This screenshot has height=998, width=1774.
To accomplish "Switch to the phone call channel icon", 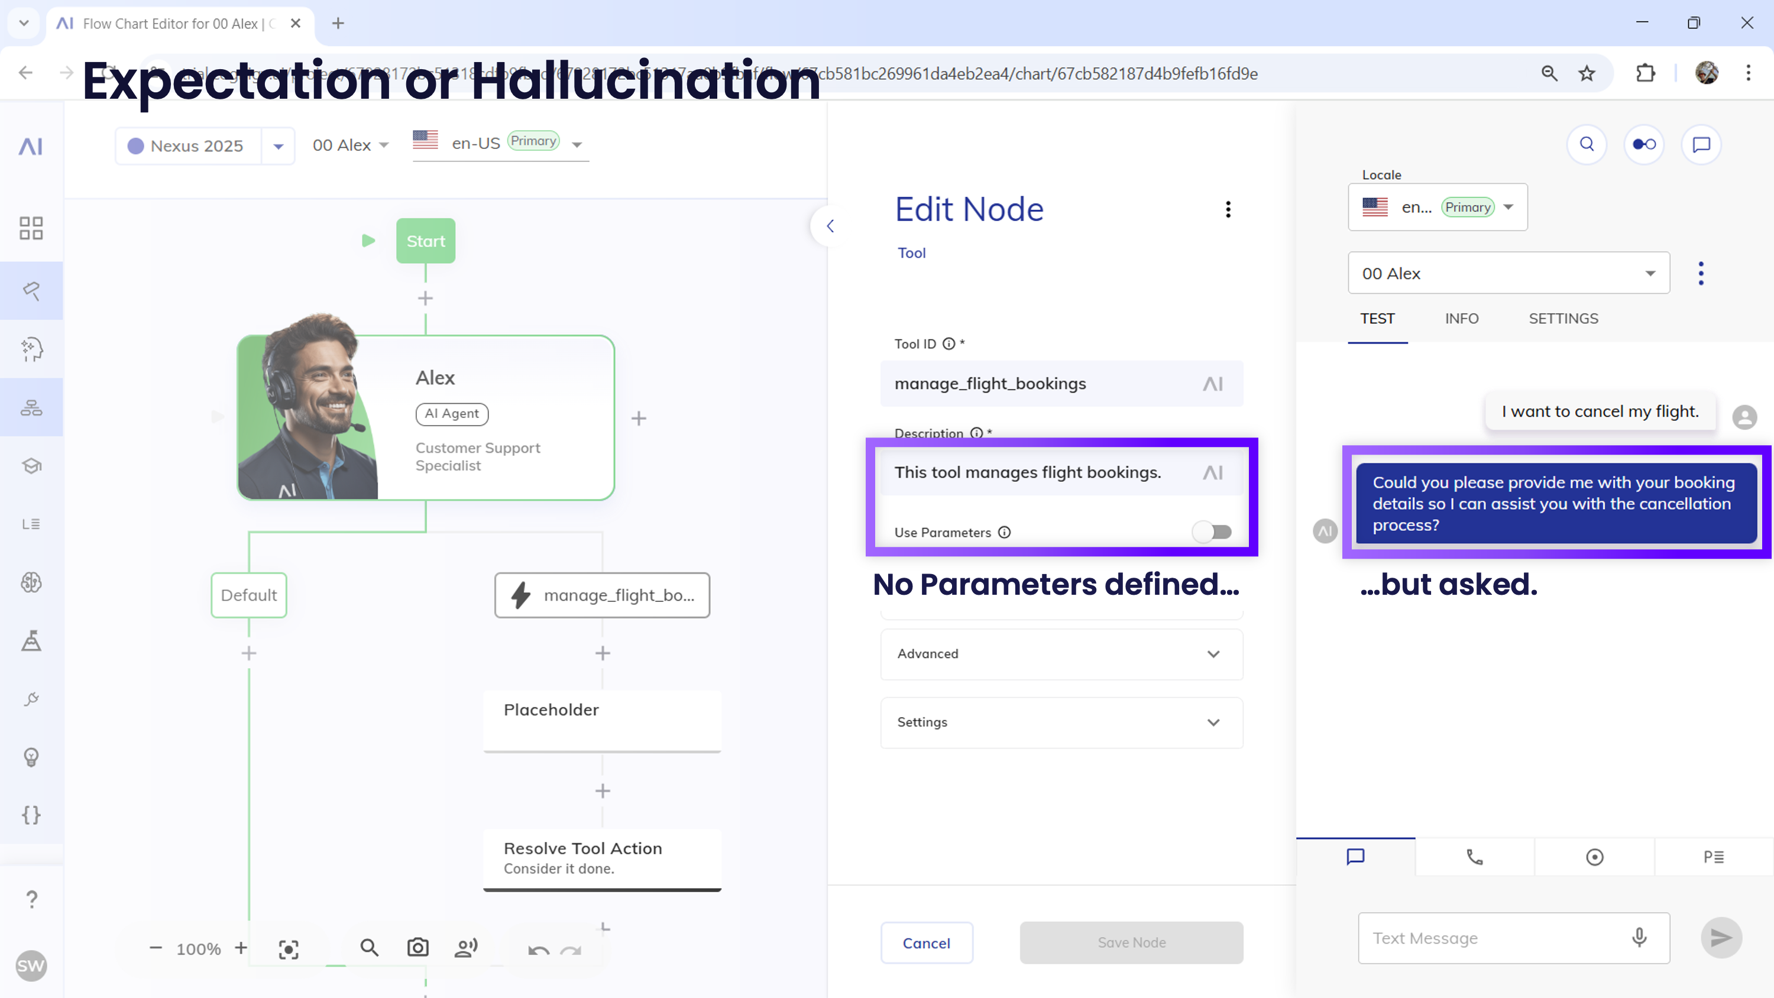I will pos(1474,857).
